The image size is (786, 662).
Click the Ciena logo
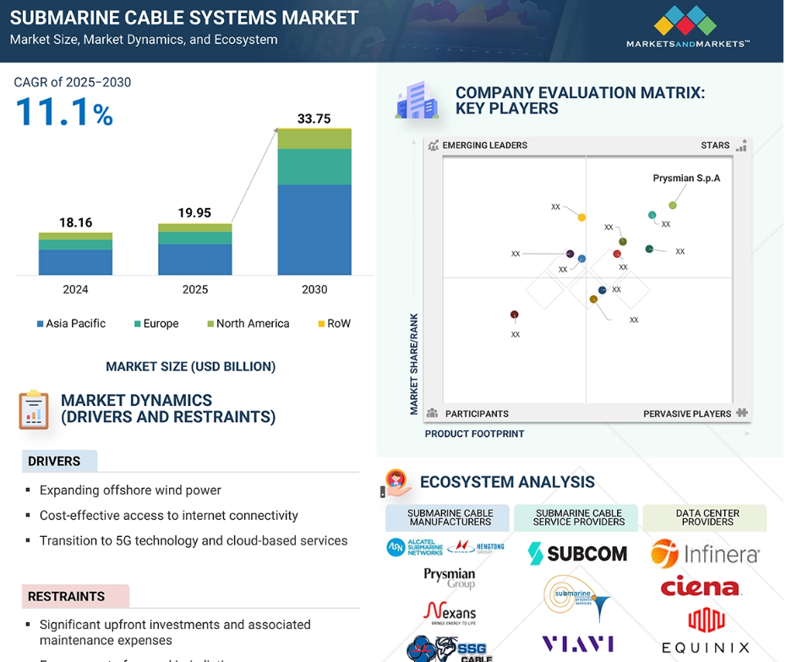click(701, 586)
